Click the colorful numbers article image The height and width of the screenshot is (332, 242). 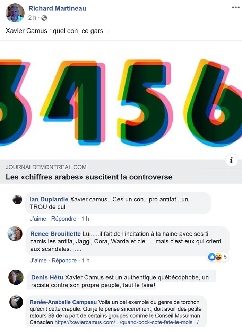coord(121,100)
